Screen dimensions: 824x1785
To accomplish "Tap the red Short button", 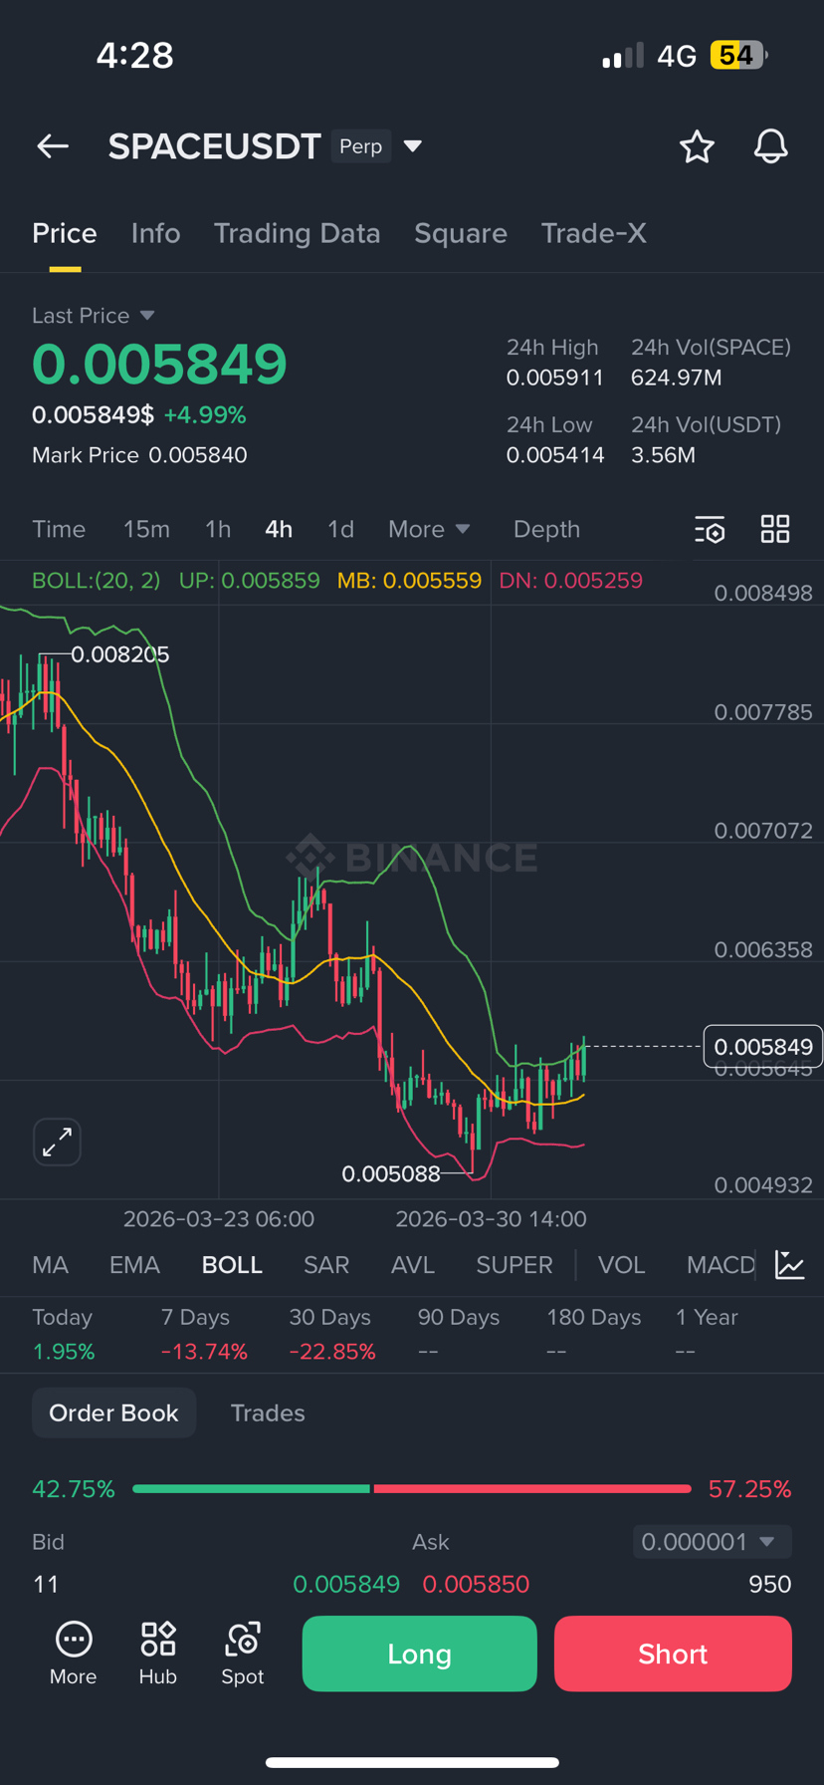I will pos(673,1654).
